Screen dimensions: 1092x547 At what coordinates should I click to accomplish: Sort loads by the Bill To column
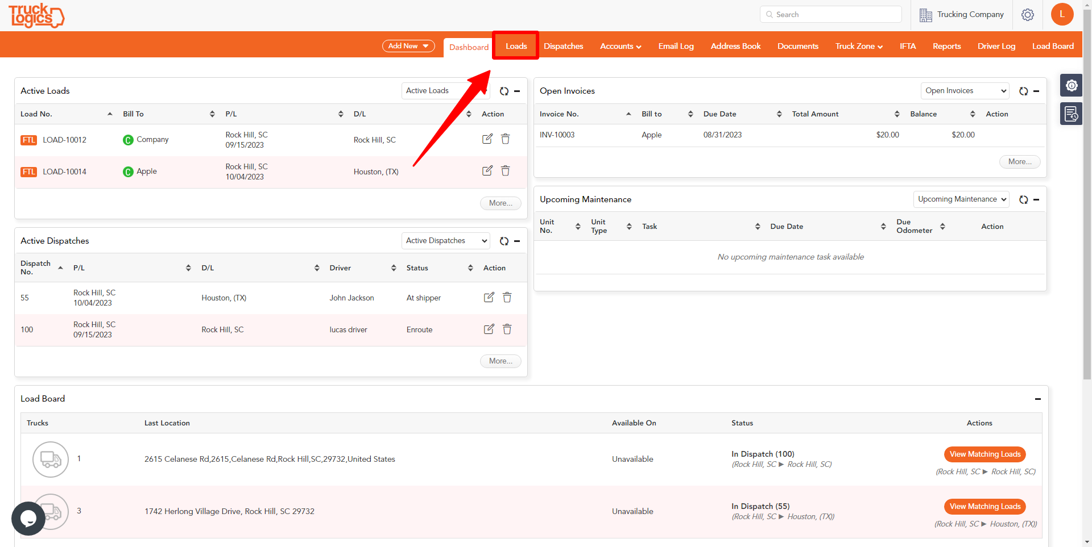(213, 114)
